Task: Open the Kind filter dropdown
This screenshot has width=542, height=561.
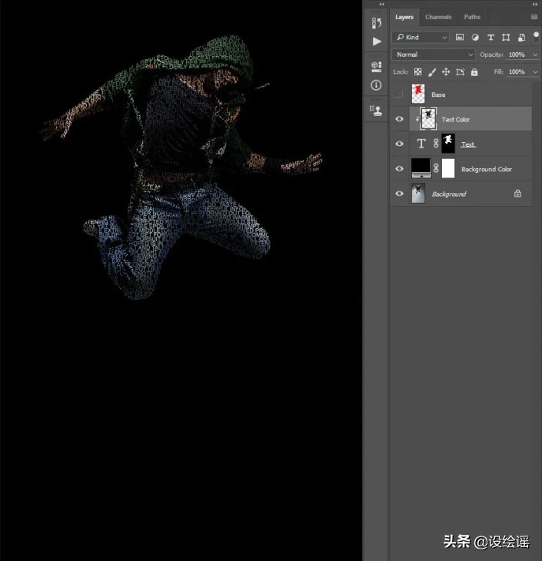Action: [x=421, y=37]
